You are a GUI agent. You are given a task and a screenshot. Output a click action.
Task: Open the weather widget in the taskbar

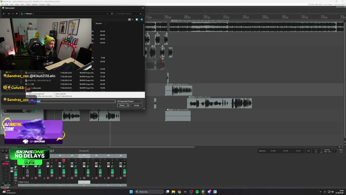[x=9, y=192]
